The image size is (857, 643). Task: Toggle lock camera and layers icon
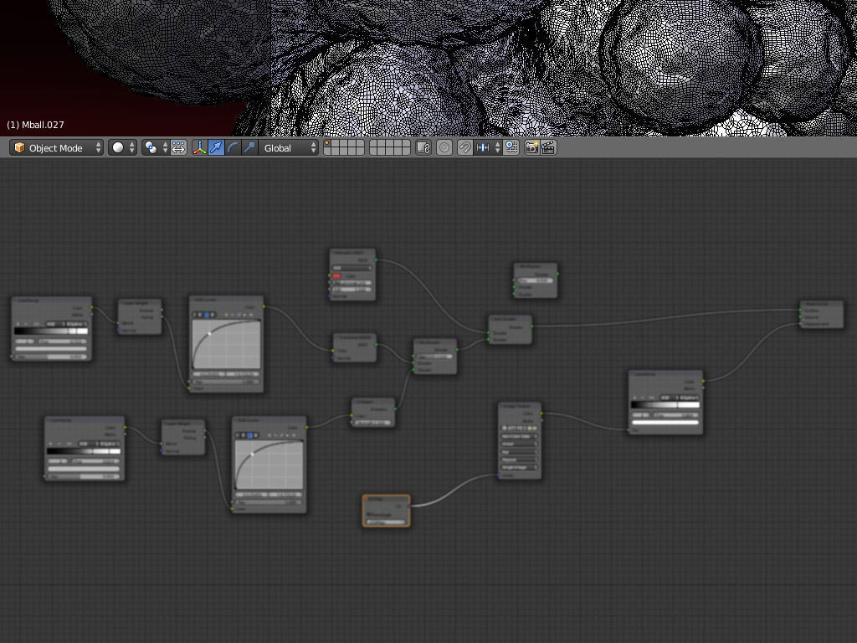coord(423,147)
